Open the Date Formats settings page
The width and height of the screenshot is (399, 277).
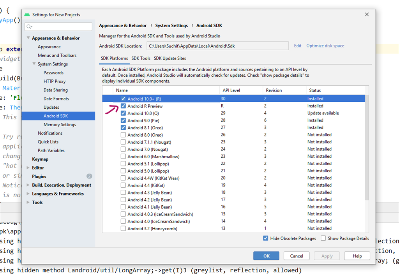point(56,99)
